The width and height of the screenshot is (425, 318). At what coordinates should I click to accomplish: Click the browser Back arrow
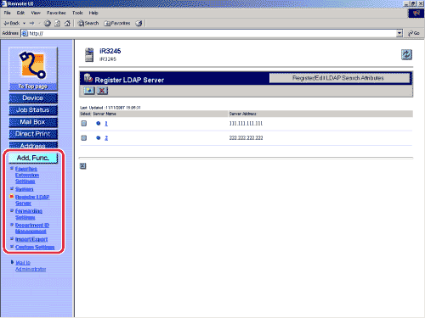coord(12,23)
